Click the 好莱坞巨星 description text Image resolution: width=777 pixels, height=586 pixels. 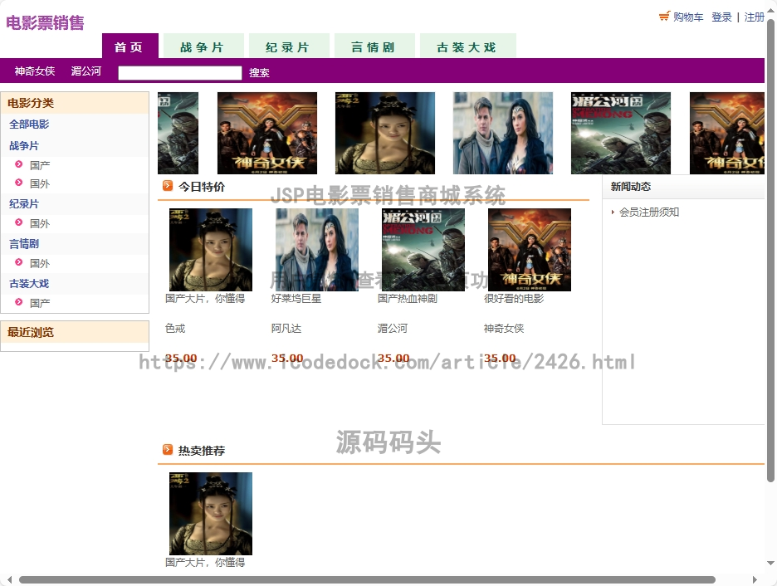click(296, 298)
